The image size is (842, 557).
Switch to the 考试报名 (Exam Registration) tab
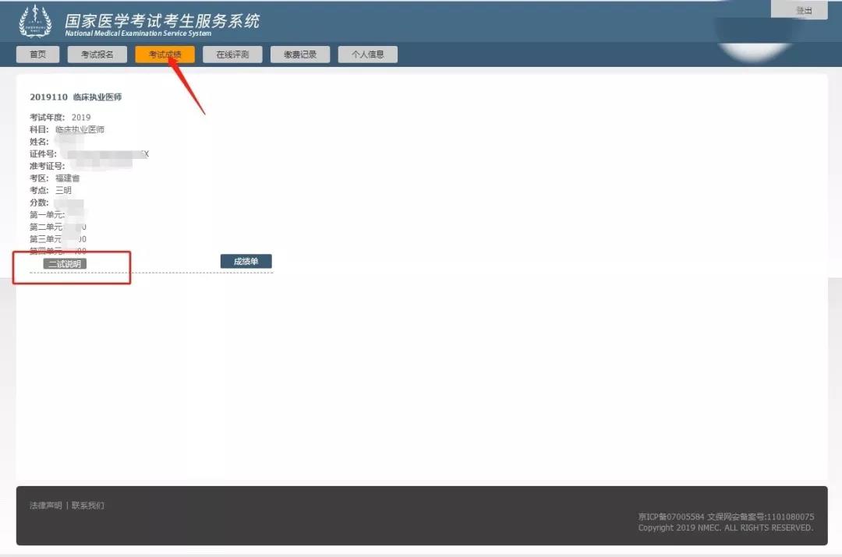coord(97,54)
